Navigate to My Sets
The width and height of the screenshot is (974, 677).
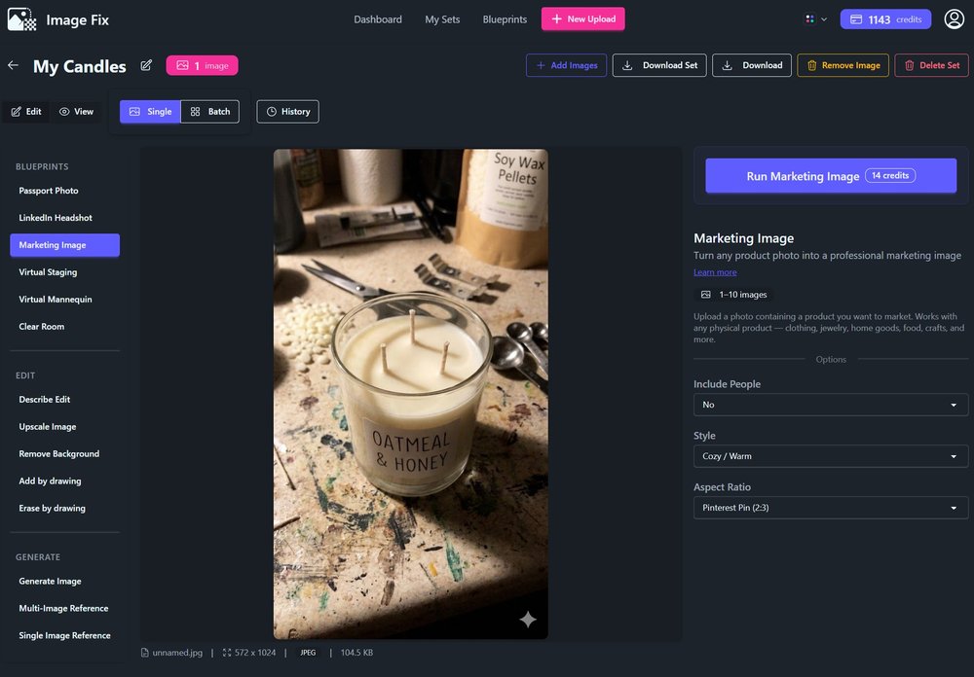click(x=442, y=18)
